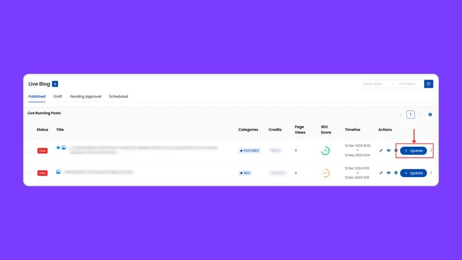Click Update button on first post
The width and height of the screenshot is (462, 260).
413,151
